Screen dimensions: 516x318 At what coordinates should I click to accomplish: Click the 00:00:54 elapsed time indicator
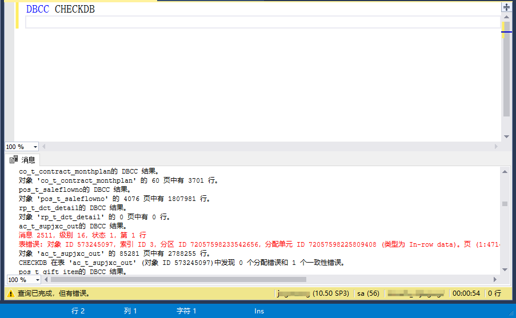(466, 293)
